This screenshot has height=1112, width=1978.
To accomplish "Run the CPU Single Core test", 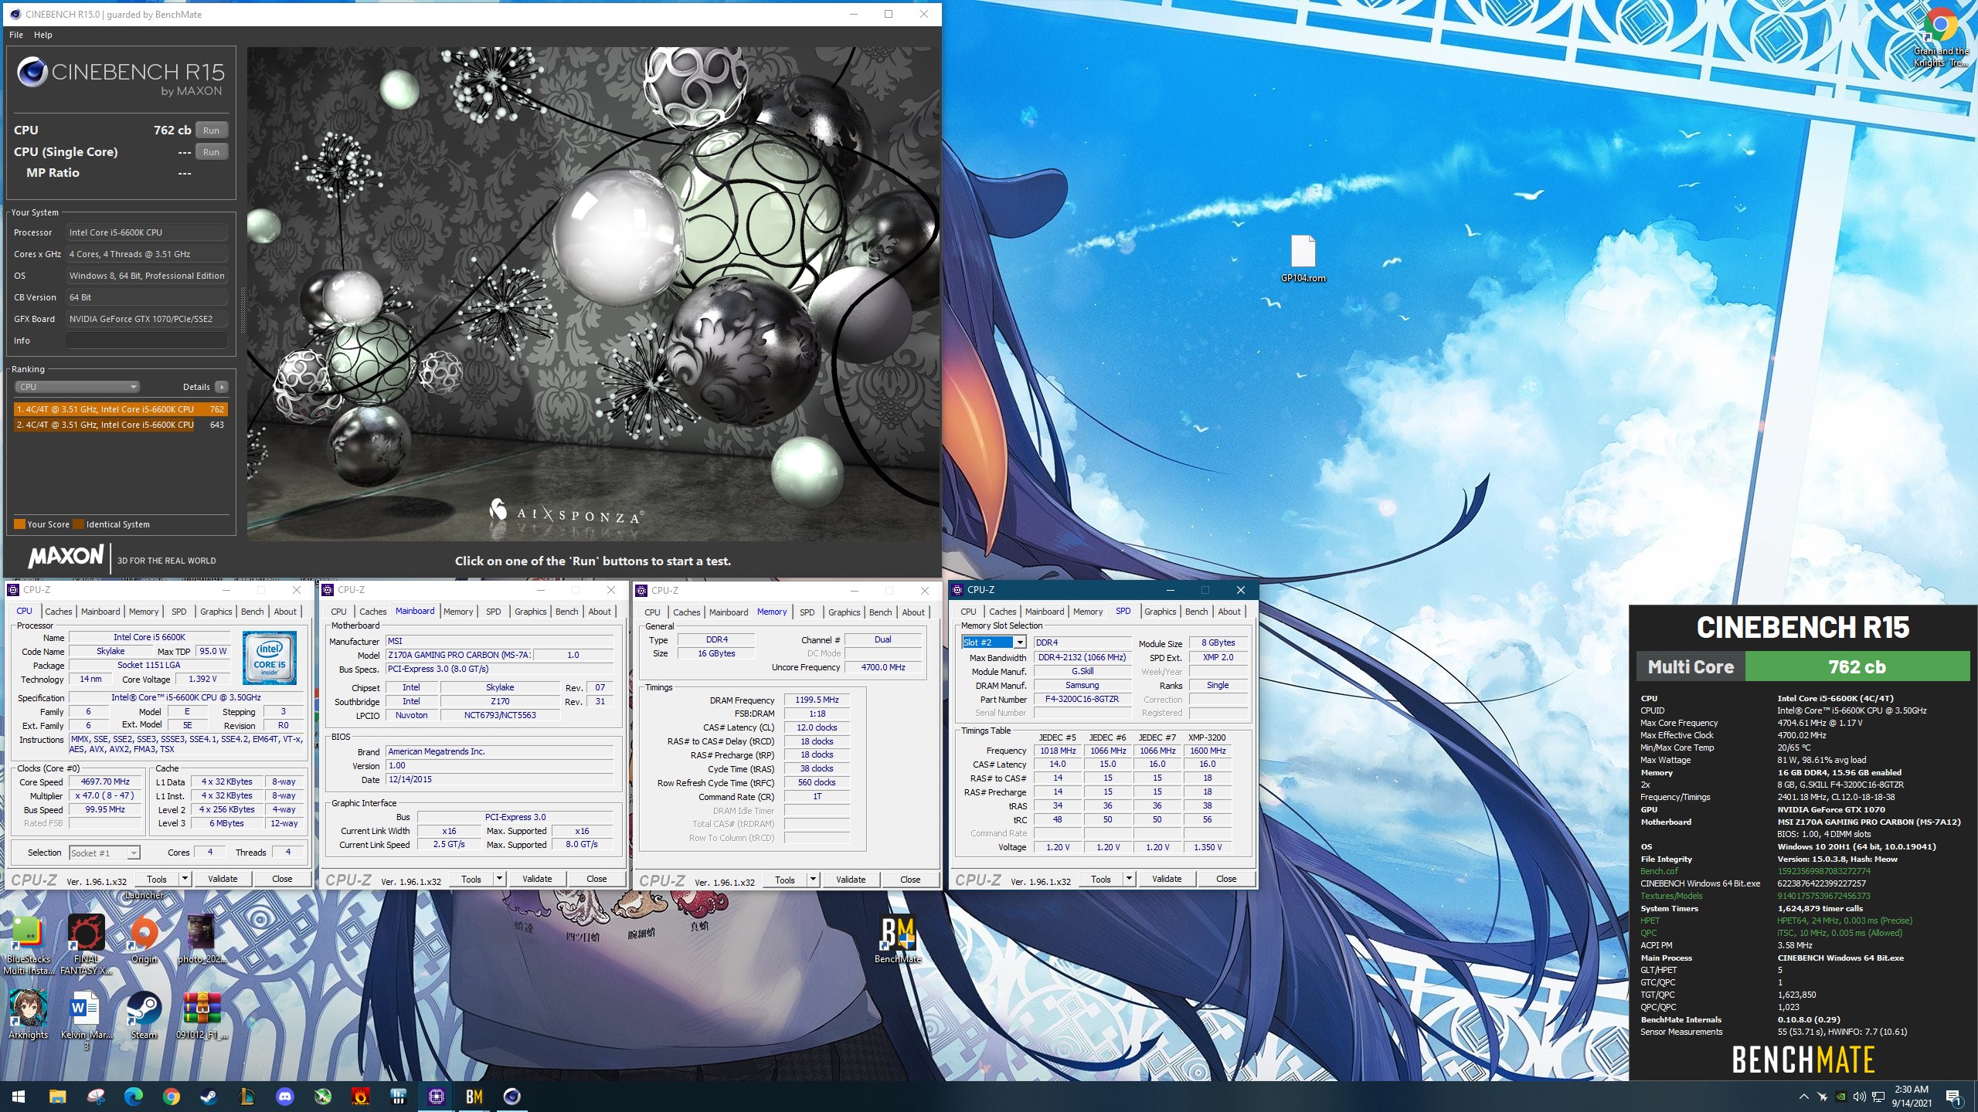I will (x=212, y=152).
